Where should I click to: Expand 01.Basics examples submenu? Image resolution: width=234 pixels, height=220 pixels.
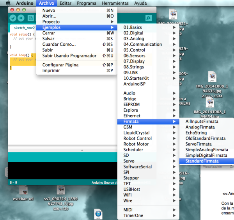pos(148,27)
